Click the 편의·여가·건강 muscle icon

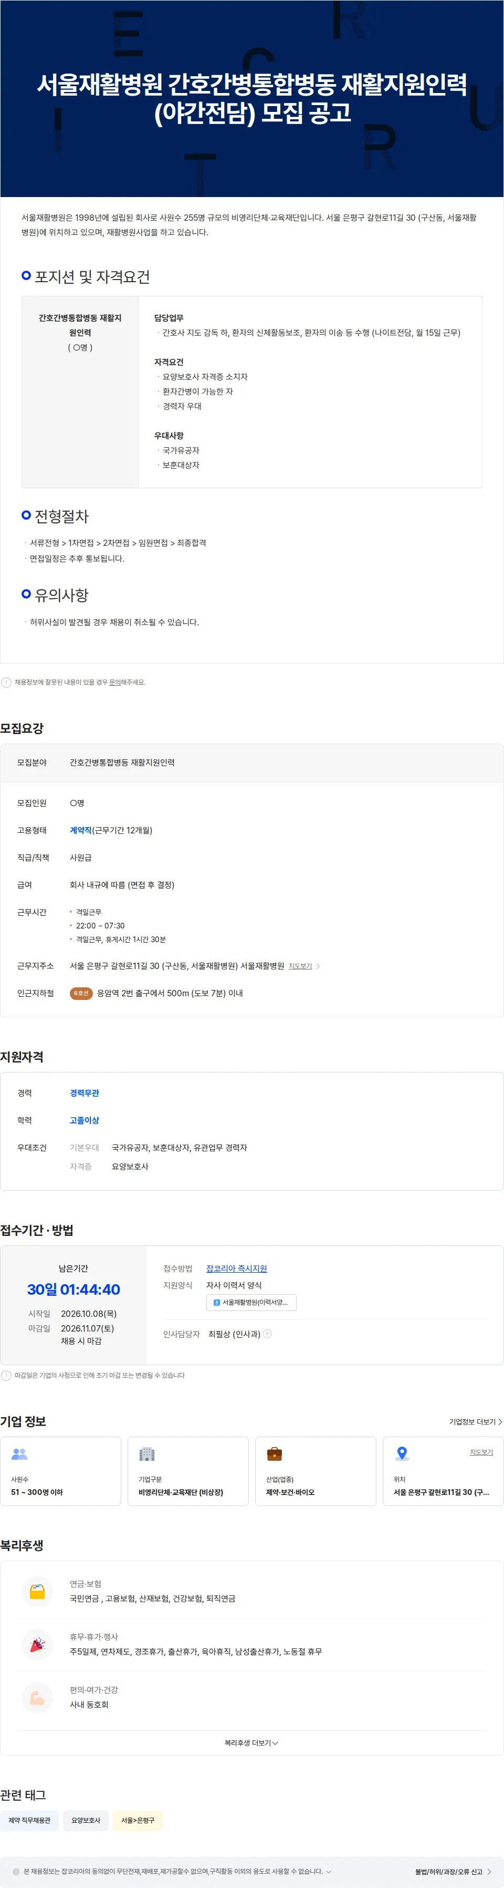(37, 1698)
